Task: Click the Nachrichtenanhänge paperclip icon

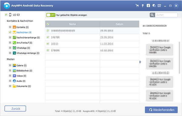Action: [14, 38]
